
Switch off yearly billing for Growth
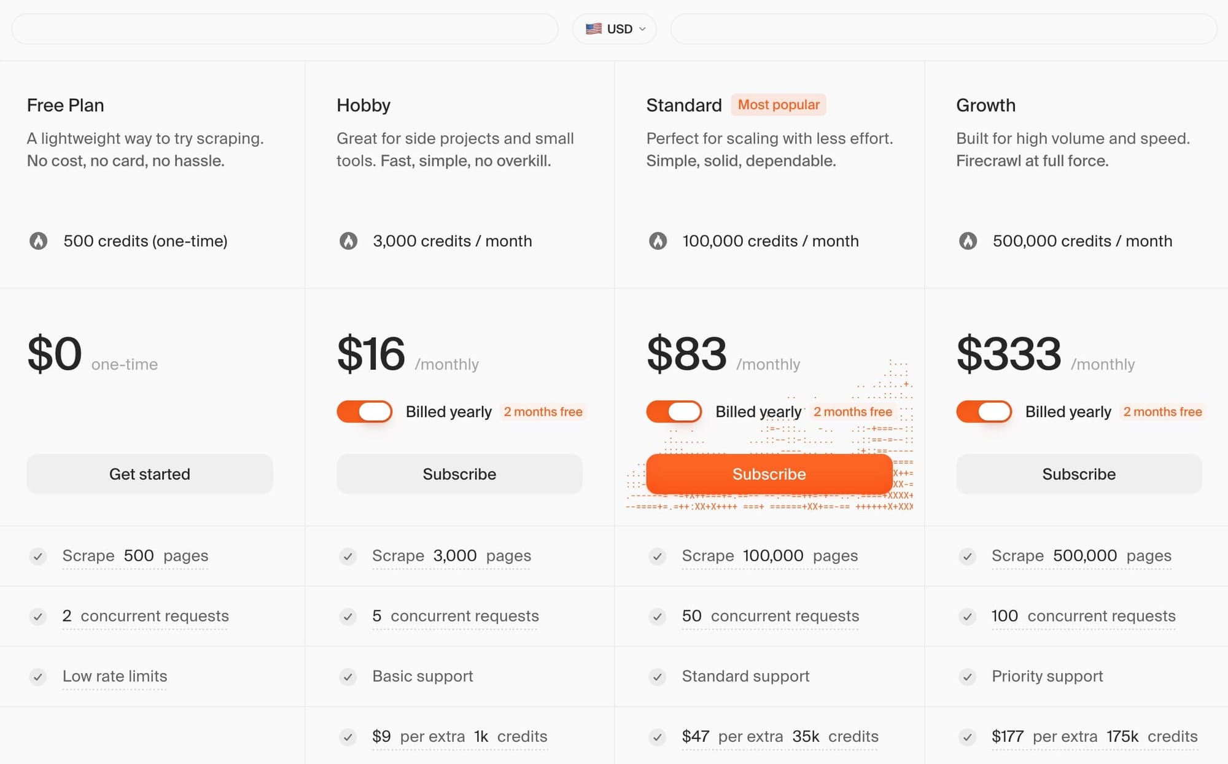pos(983,411)
